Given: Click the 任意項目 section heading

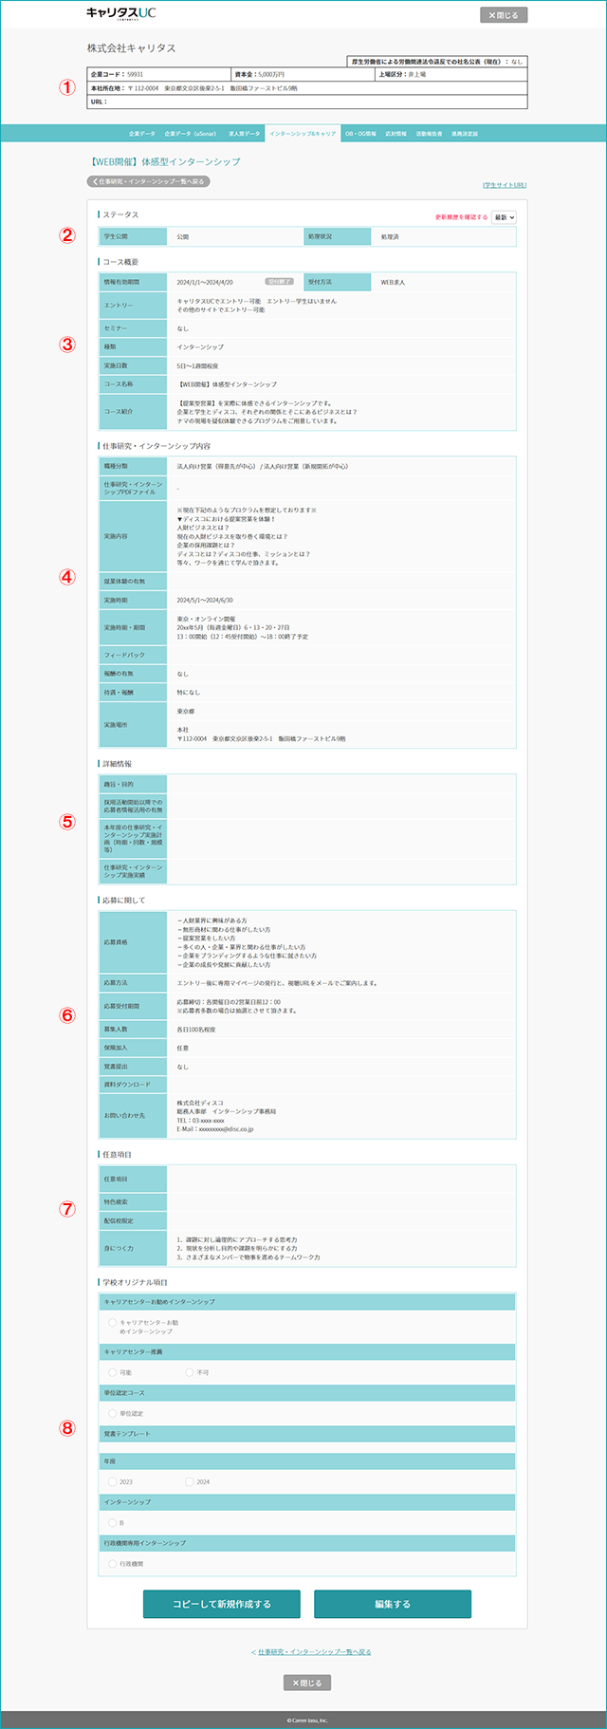Looking at the screenshot, I should coord(118,1154).
